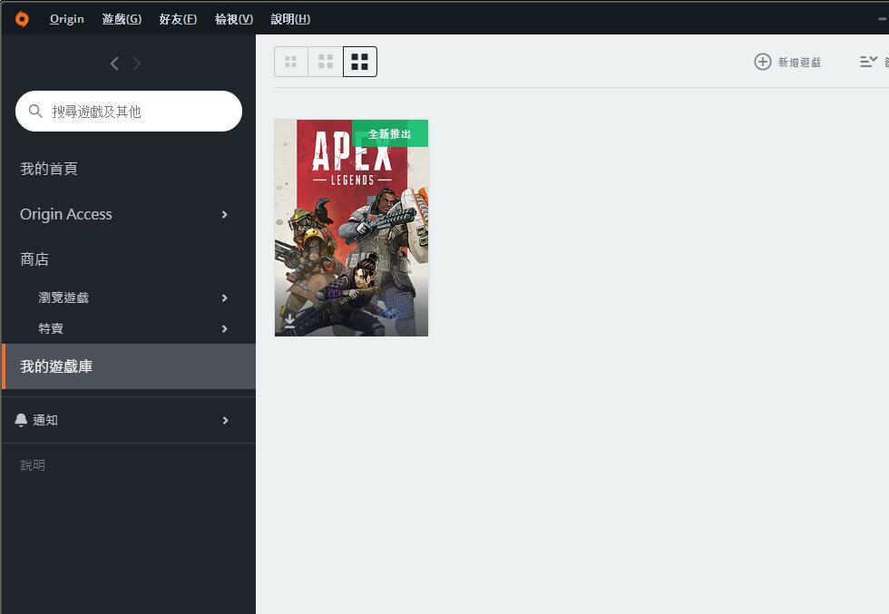Open the filter list icon
The width and height of the screenshot is (889, 614).
pos(869,62)
